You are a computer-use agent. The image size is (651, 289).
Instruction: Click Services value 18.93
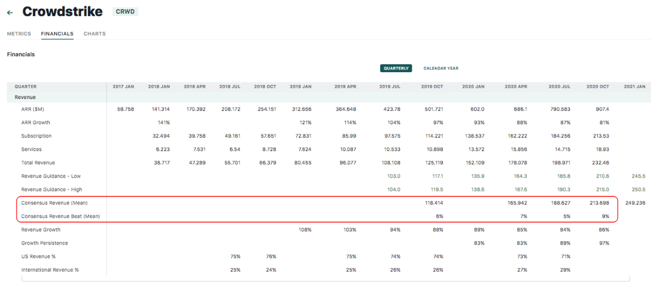click(x=602, y=149)
